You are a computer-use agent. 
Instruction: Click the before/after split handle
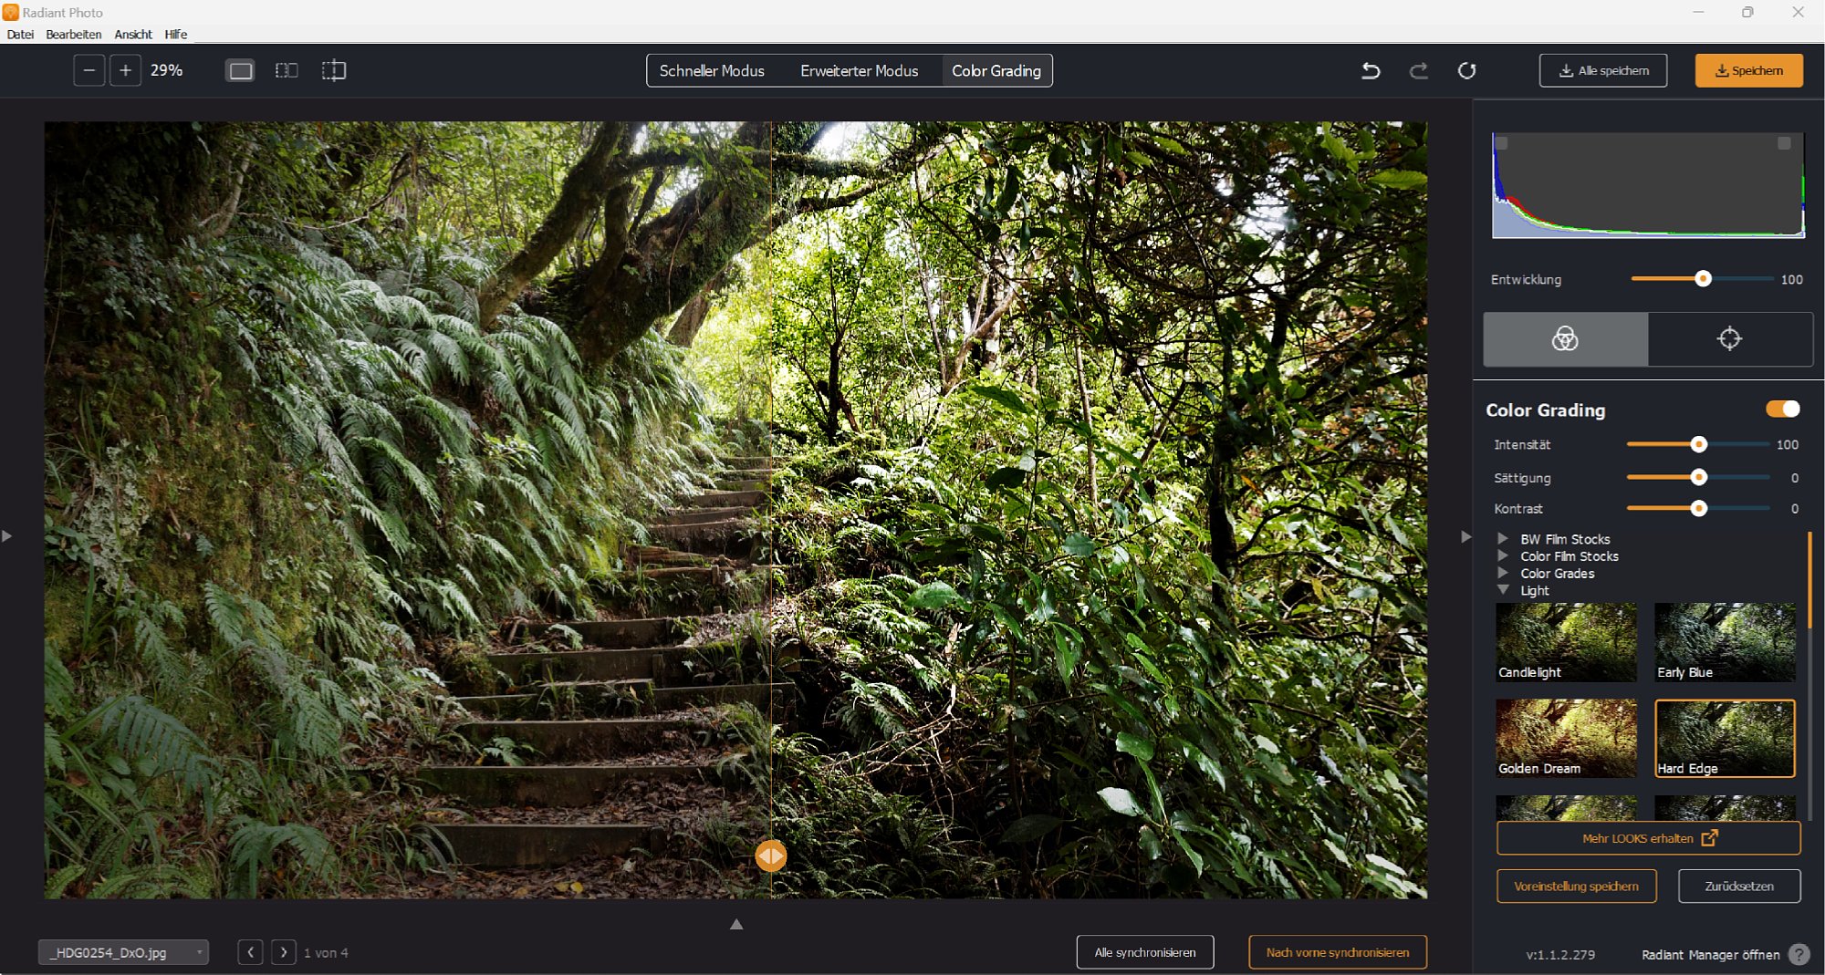(771, 856)
